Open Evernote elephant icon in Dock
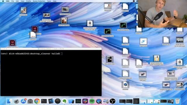 coord(65,101)
